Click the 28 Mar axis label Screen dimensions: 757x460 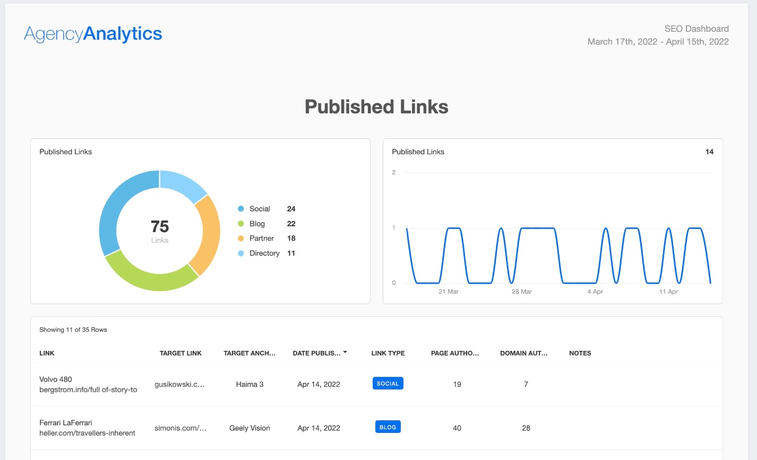coord(522,292)
